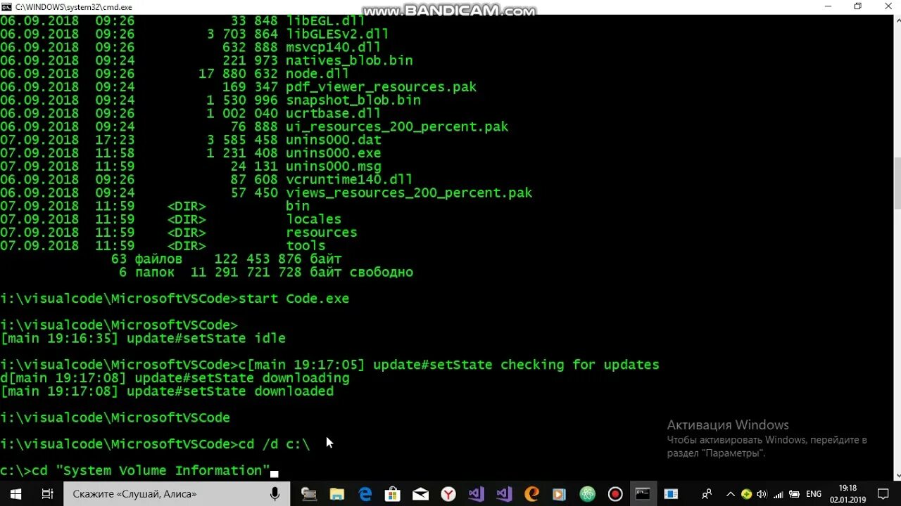The height and width of the screenshot is (506, 901).
Task: Click the console vertical scrollbar thumb
Action: (897, 183)
